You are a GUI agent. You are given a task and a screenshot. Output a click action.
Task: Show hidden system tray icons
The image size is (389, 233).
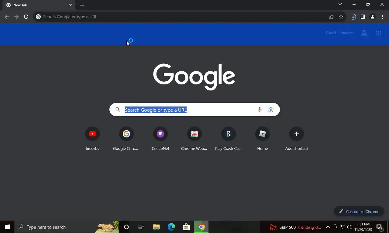tap(328, 227)
